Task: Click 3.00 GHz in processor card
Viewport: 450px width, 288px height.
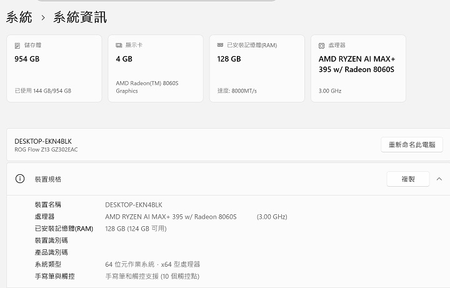Action: [330, 91]
